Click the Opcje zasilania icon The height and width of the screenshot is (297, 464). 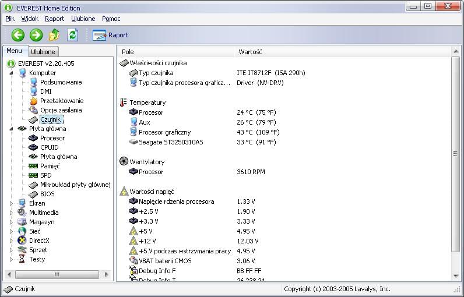point(33,110)
